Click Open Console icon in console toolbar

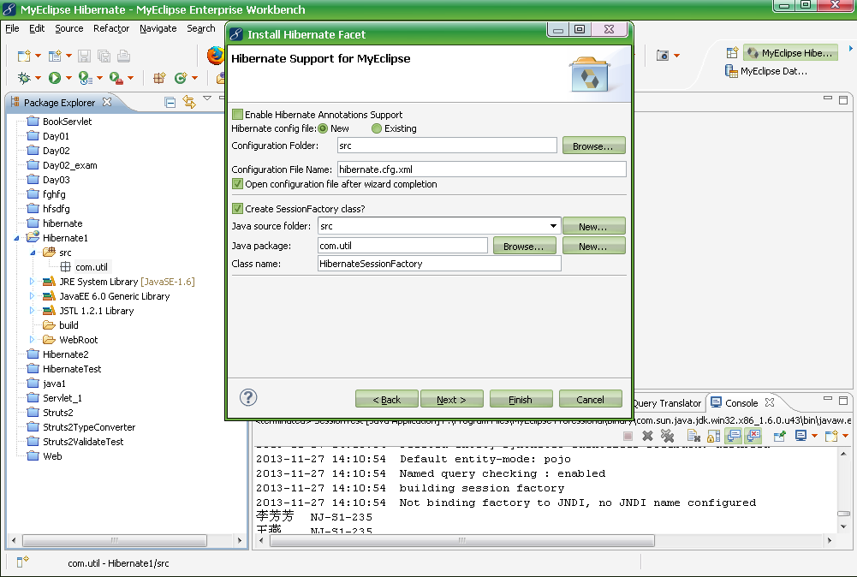coord(831,436)
